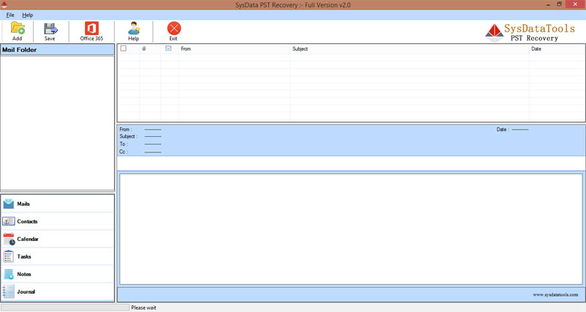Click the app icon in title bar
The height and width of the screenshot is (312, 586).
[4, 4]
